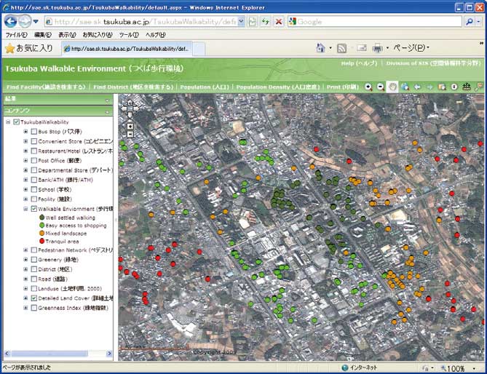The image size is (487, 374).
Task: Collapse the TsukubaWalkability root tree node
Action: pyautogui.click(x=9, y=122)
